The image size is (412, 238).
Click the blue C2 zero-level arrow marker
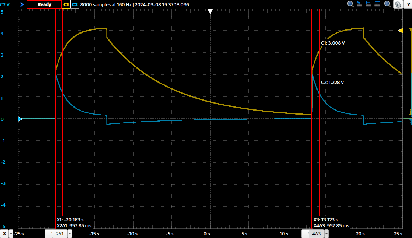[x=20, y=119]
